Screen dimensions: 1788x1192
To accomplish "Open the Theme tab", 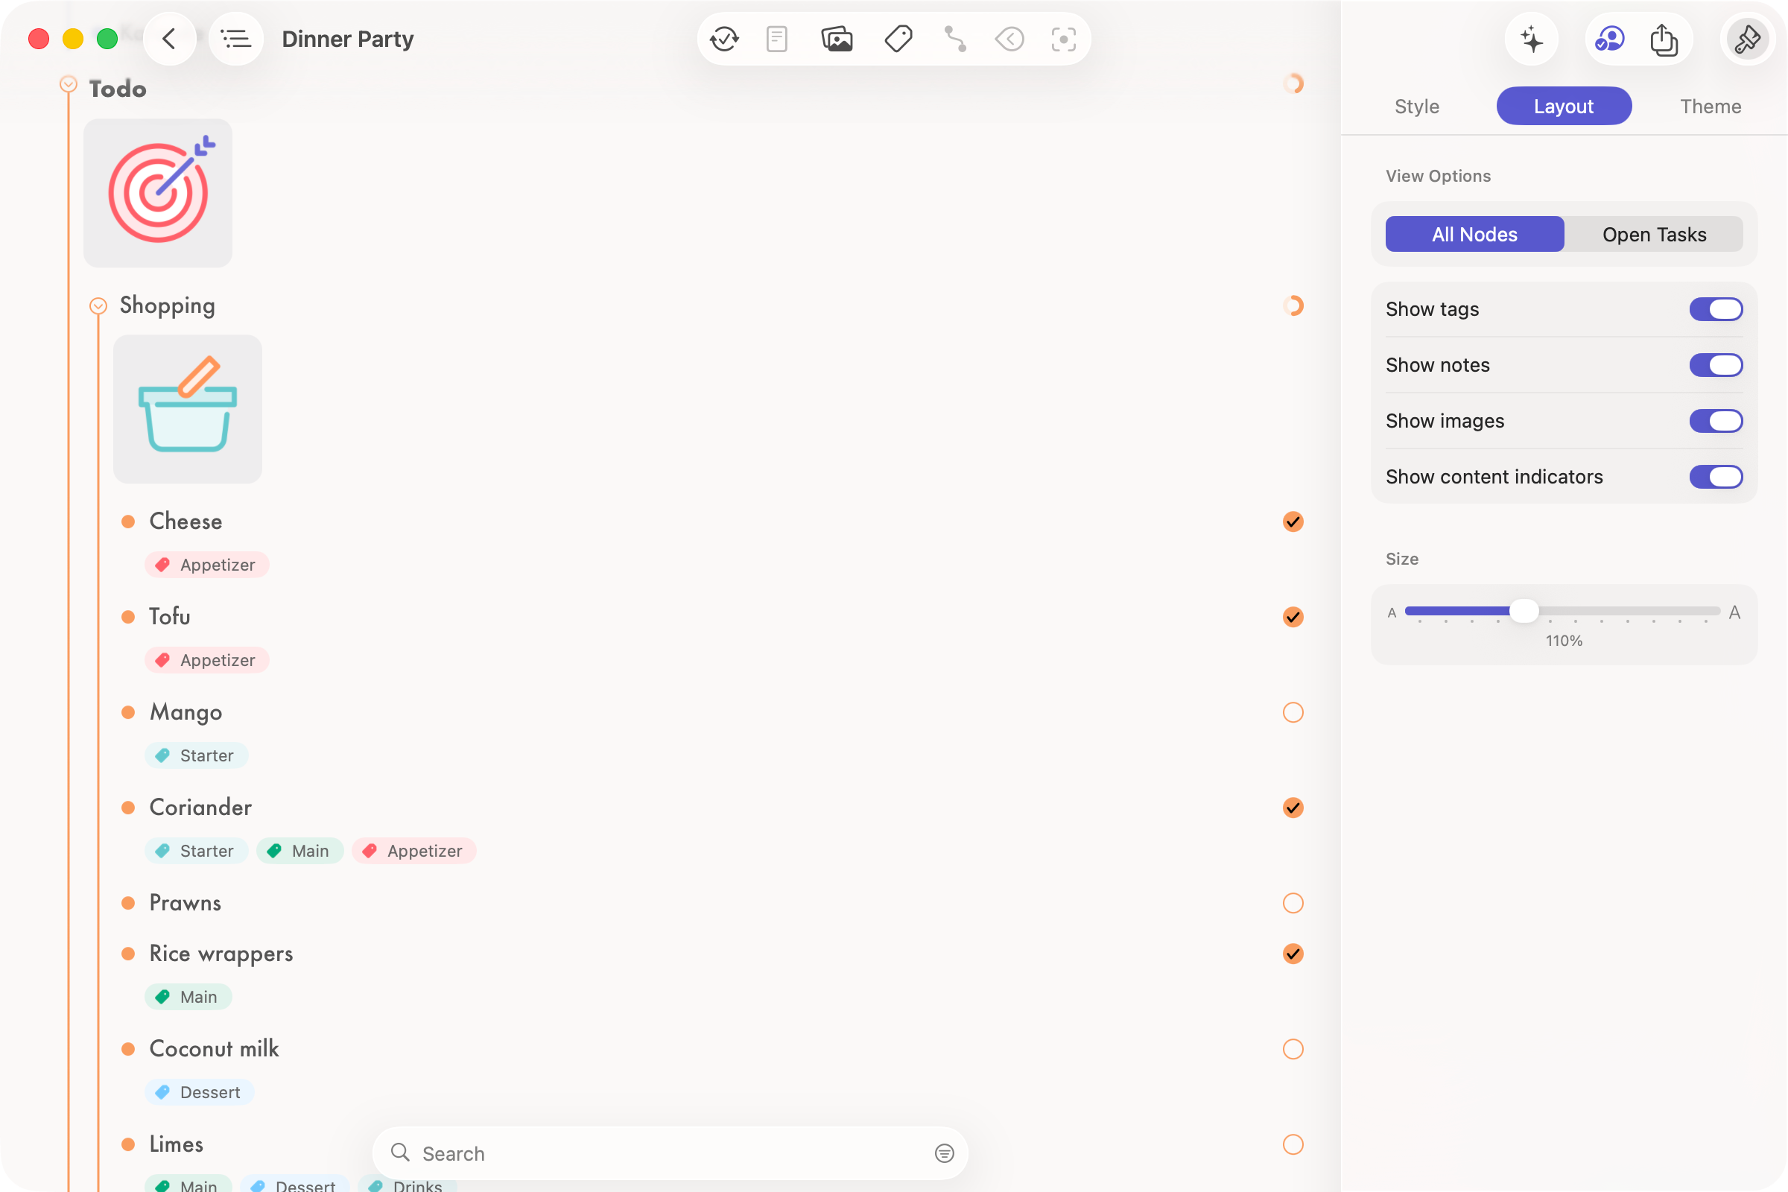I will point(1710,107).
